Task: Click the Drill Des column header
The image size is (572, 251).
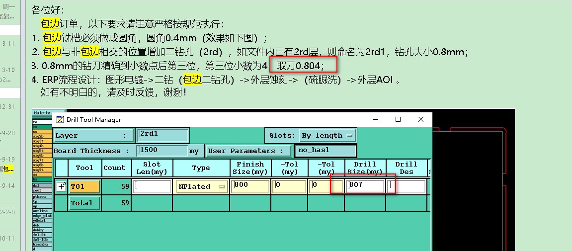Action: point(406,168)
